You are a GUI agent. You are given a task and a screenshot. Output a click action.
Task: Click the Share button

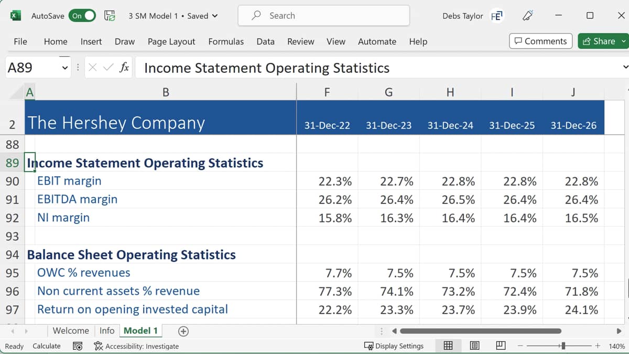tap(599, 41)
